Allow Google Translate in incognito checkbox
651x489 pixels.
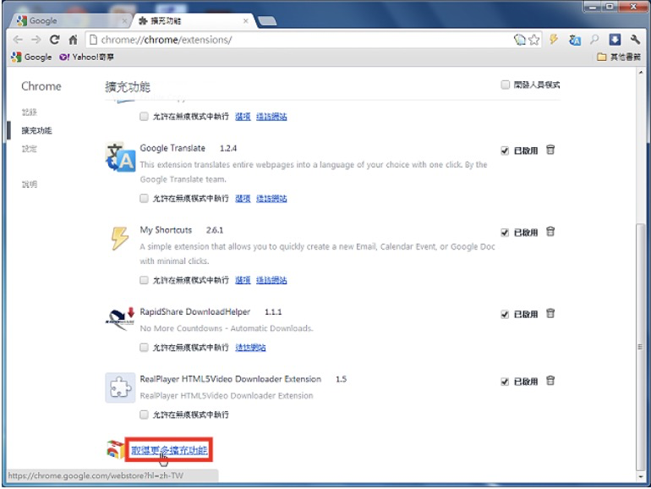pos(144,198)
